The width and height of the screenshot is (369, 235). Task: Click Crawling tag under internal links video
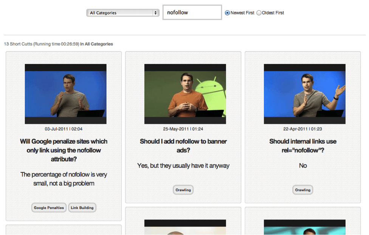(x=302, y=190)
